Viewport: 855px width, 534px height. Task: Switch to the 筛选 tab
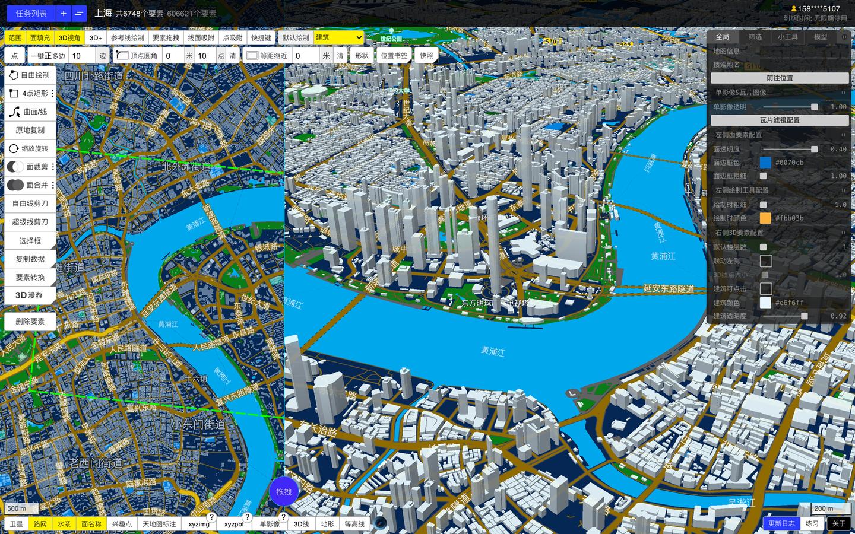pyautogui.click(x=755, y=37)
